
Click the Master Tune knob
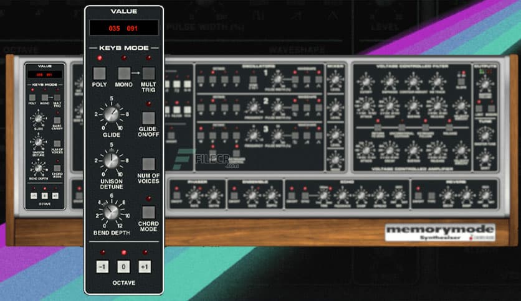click(485, 135)
